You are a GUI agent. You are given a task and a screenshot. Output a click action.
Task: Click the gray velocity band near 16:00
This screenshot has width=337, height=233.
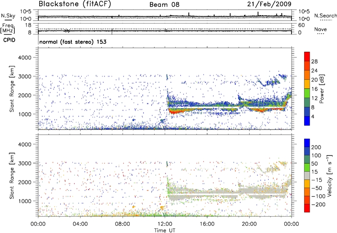tap(207, 193)
